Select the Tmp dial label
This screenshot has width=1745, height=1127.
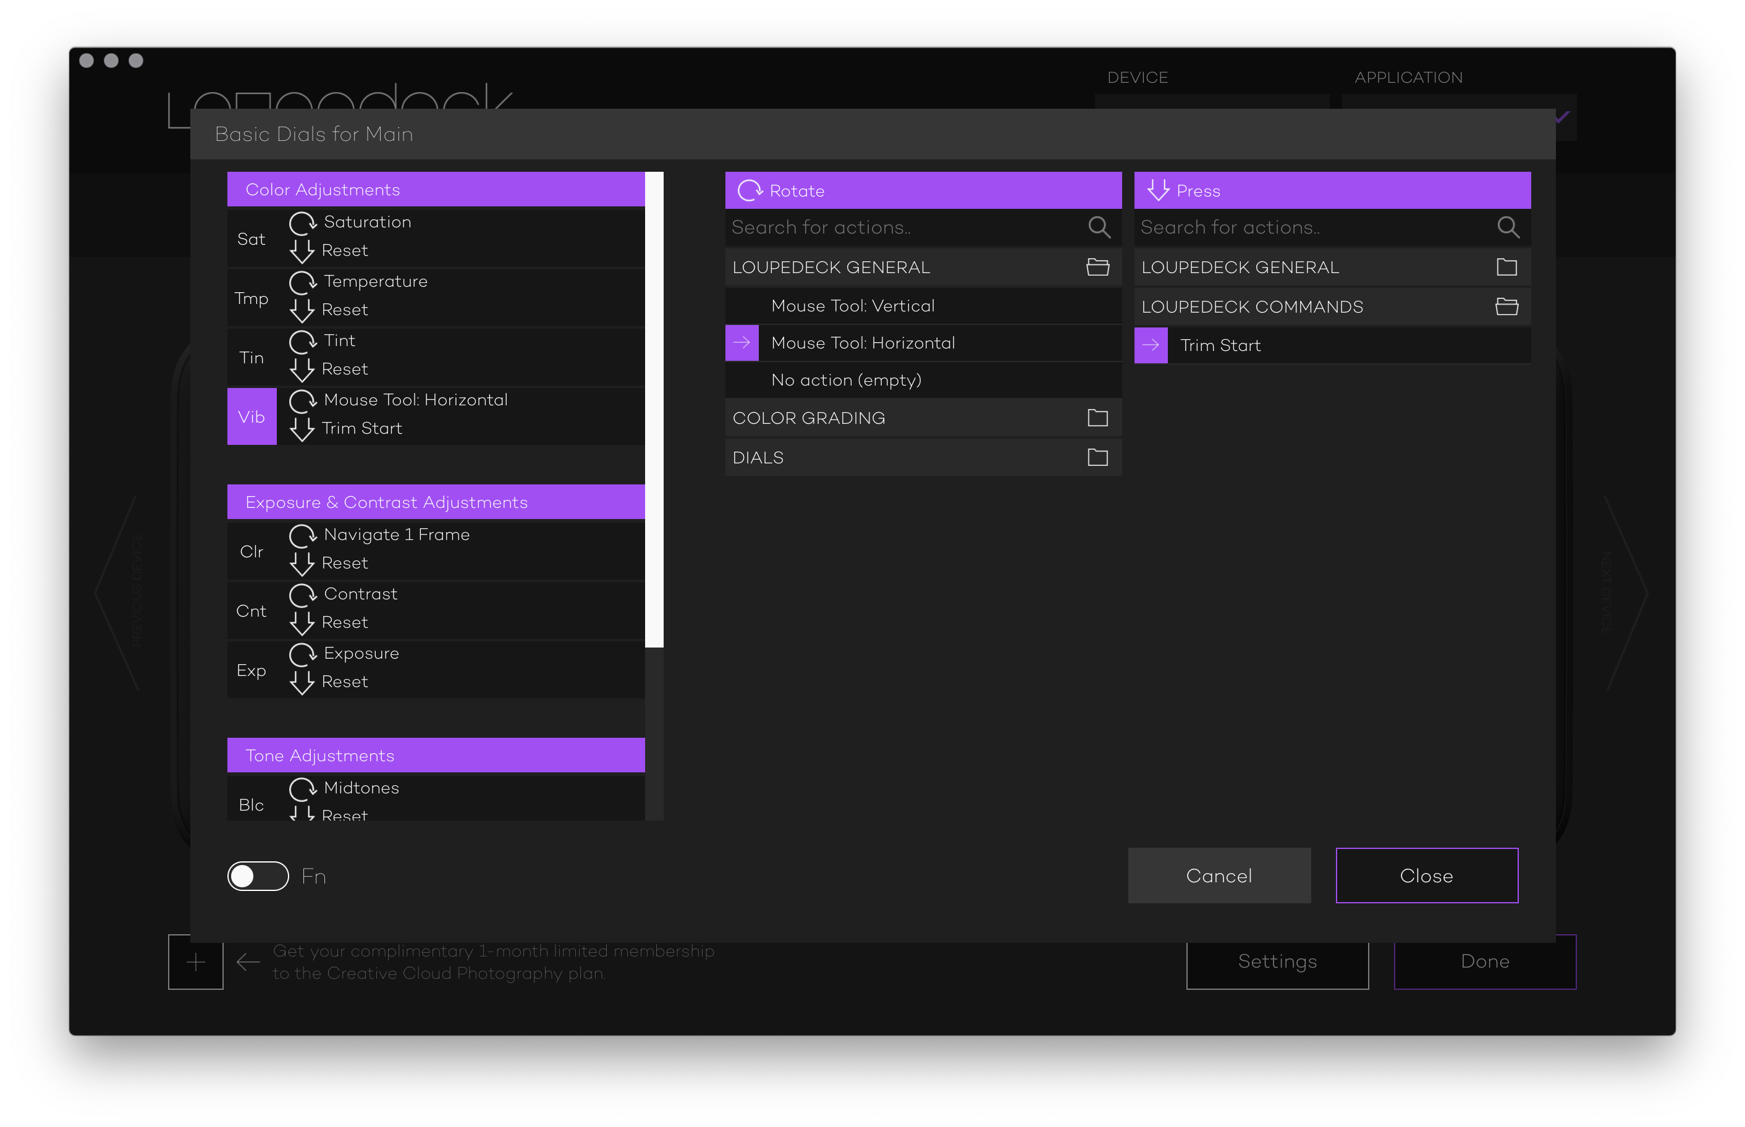(251, 298)
